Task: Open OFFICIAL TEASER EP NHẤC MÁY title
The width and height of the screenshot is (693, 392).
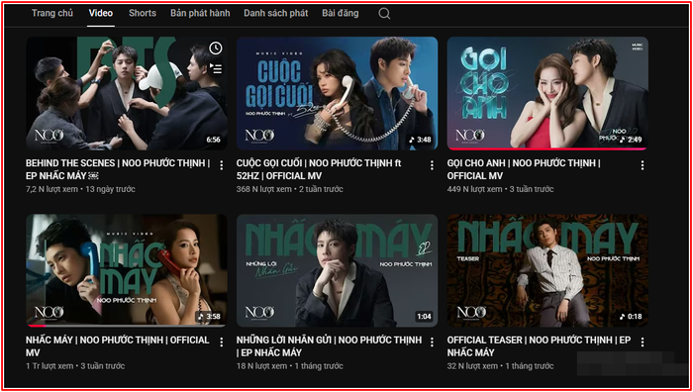Action: click(x=539, y=346)
